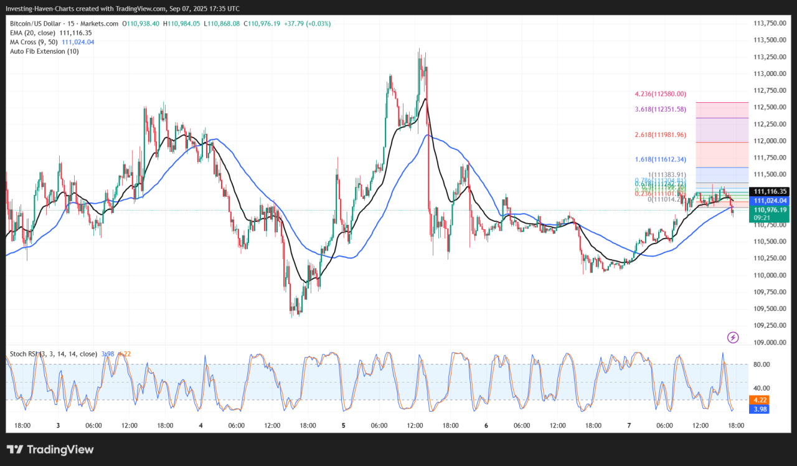Viewport: 797px width, 466px height.
Task: Click the blue 111,024.04 price label
Action: coord(771,201)
